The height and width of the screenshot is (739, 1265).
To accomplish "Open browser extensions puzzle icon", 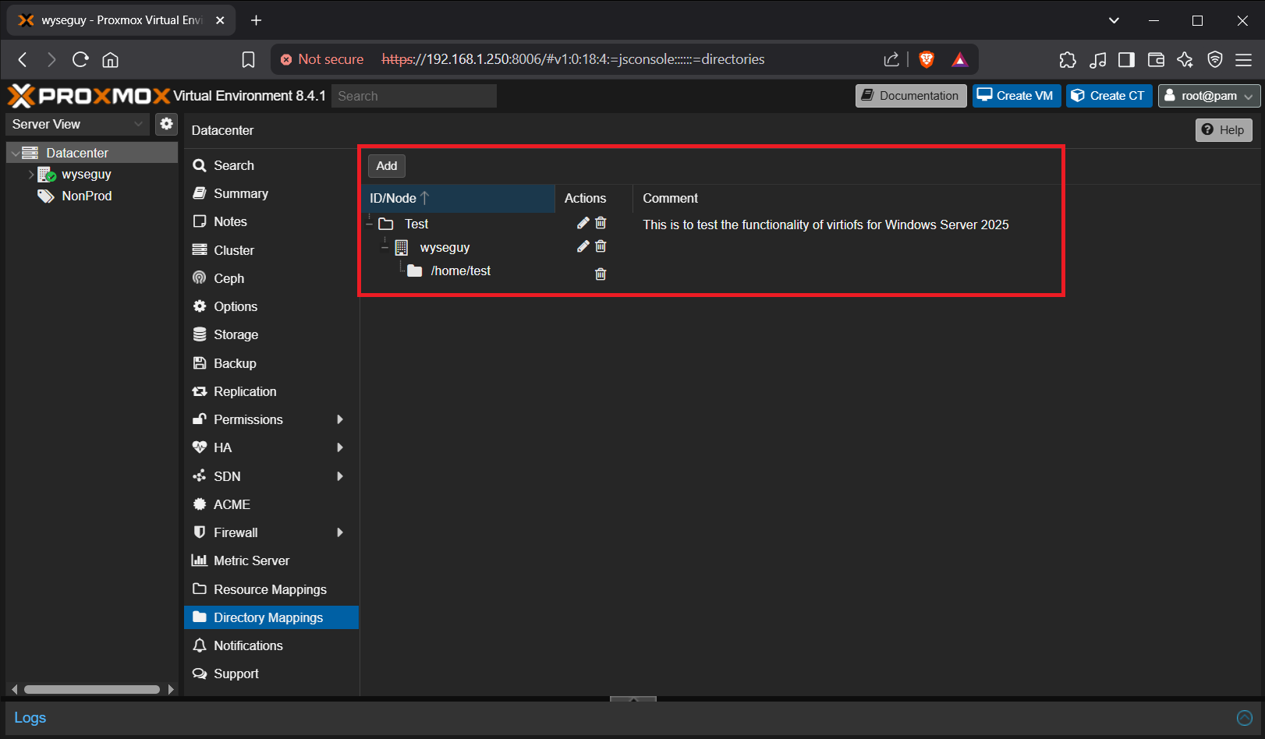I will point(1068,59).
